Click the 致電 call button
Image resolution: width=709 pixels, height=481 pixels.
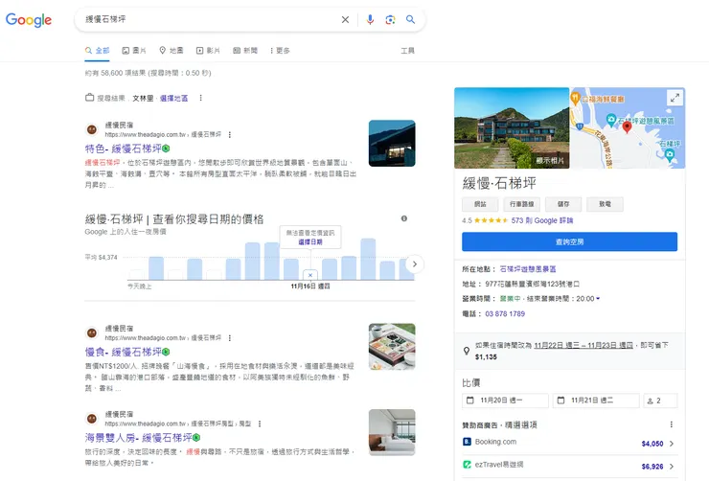(605, 204)
